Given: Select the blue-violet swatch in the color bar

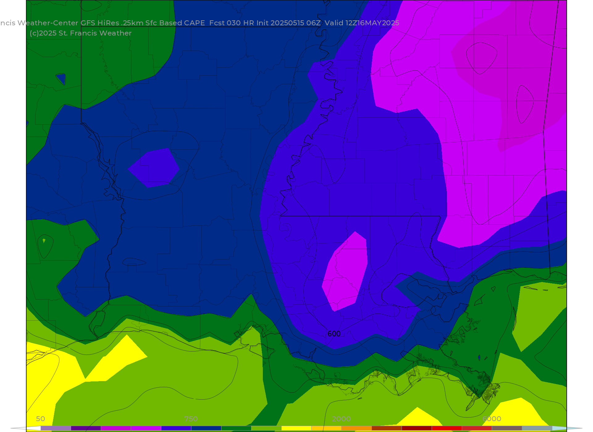Looking at the screenshot, I should click(x=176, y=428).
